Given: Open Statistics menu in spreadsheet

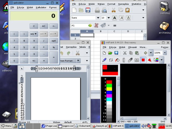Looking at the screenshot, I should click(x=136, y=4).
